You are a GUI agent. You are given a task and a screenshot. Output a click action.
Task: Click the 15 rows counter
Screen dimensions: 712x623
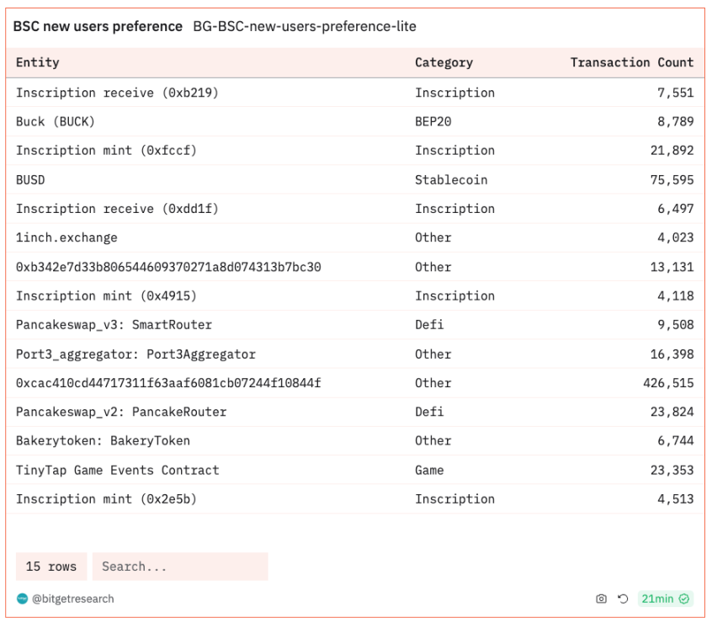(x=51, y=567)
